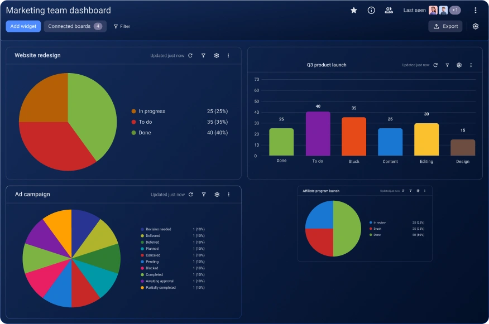The image size is (489, 324).
Task: Click the Q3 product launch widget title
Action: tap(327, 65)
